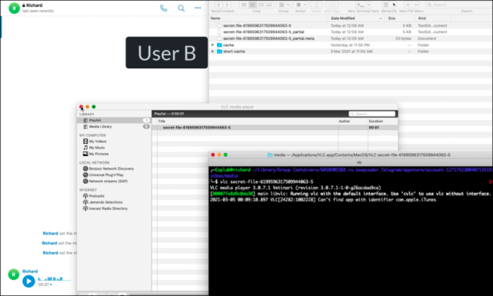Viewport: 493px width, 296px height.
Task: Play Richard's voice message
Action: pyautogui.click(x=28, y=281)
